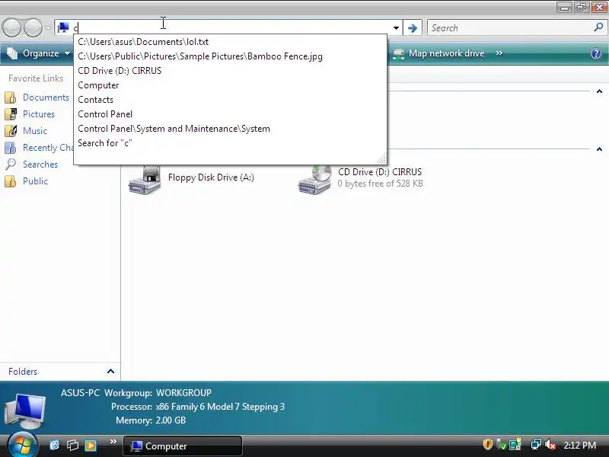609x457 pixels.
Task: Expand Quick Launch overflow chevron
Action: click(113, 442)
